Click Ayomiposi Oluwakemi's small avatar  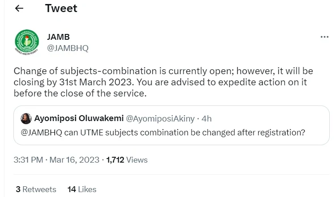26,118
